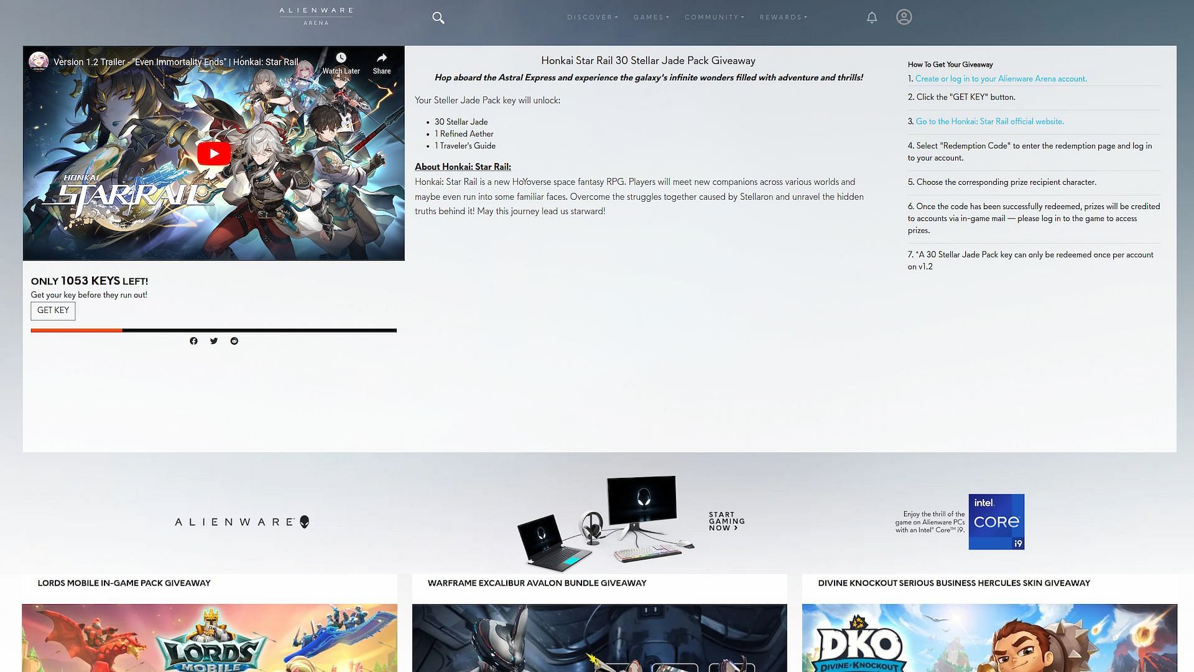Image resolution: width=1194 pixels, height=672 pixels.
Task: Open Lords Mobile In-Game Pack Giveaway title
Action: [124, 583]
